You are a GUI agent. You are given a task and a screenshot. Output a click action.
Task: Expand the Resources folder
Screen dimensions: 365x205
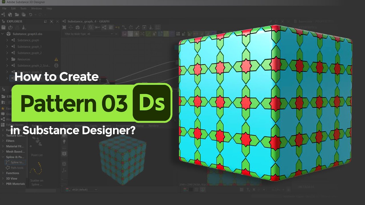tap(7, 59)
